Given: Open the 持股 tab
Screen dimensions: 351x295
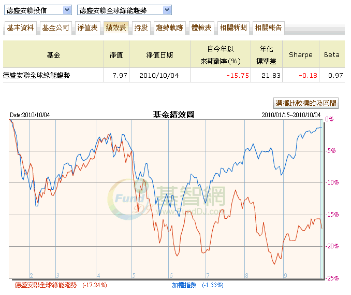Looking at the screenshot, I should tap(141, 28).
